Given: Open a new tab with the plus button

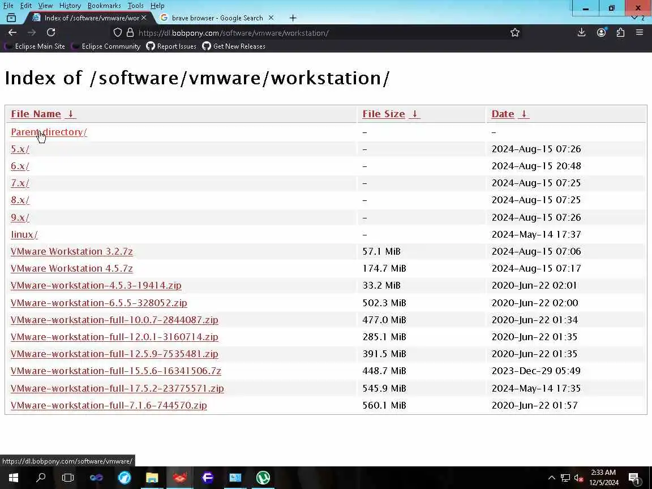Looking at the screenshot, I should 293,18.
